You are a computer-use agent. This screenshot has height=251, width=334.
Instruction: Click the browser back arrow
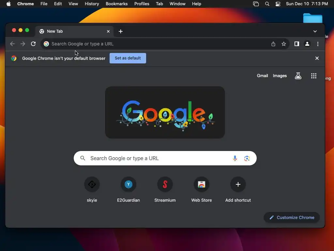pyautogui.click(x=12, y=44)
